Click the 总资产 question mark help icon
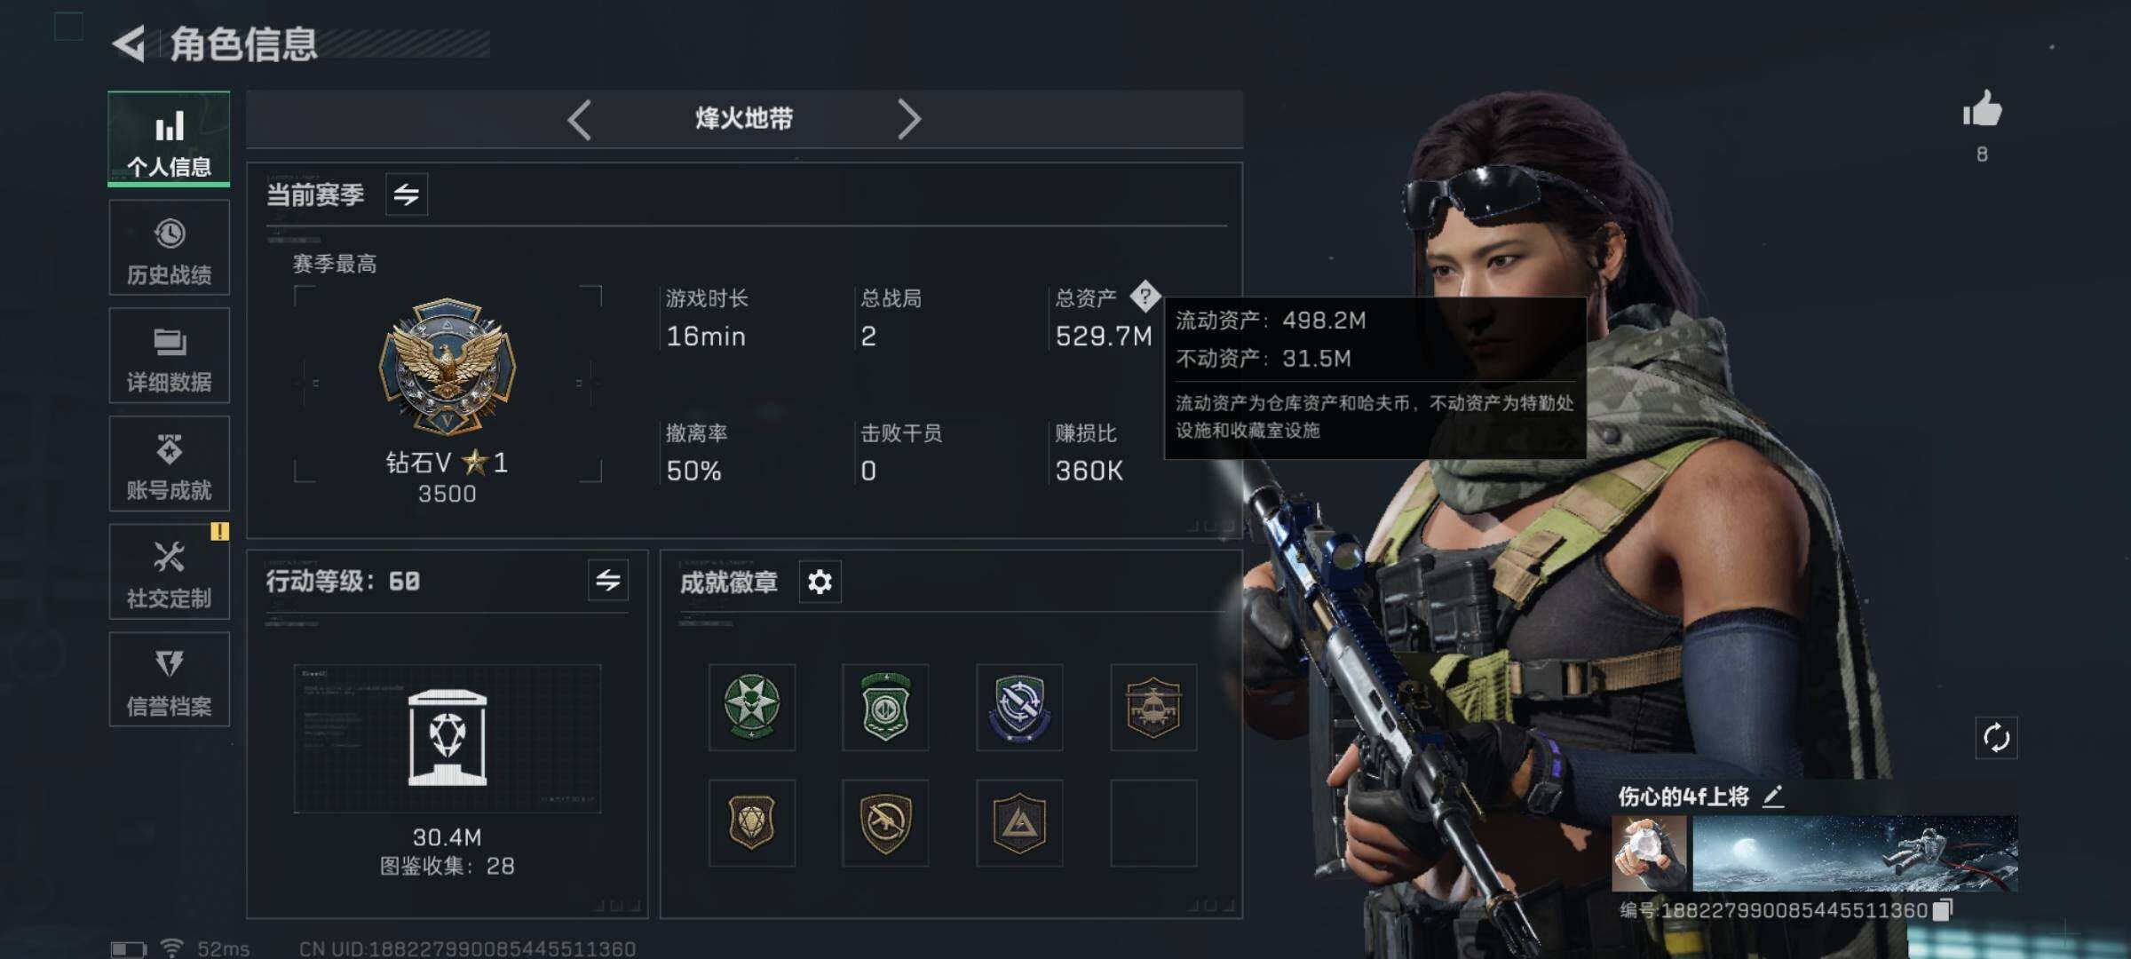Viewport: 2131px width, 959px height. click(1145, 296)
